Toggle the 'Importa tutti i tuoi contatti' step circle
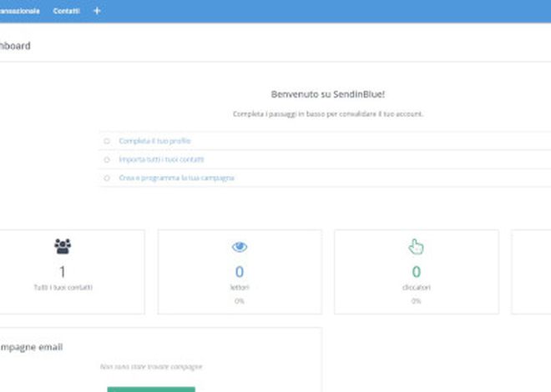The image size is (551, 392). [107, 159]
